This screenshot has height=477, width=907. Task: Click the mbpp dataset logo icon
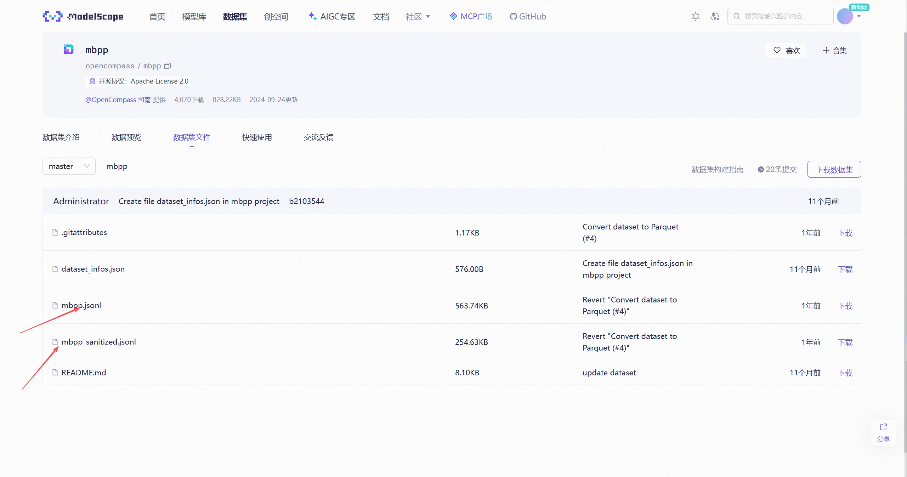[69, 49]
